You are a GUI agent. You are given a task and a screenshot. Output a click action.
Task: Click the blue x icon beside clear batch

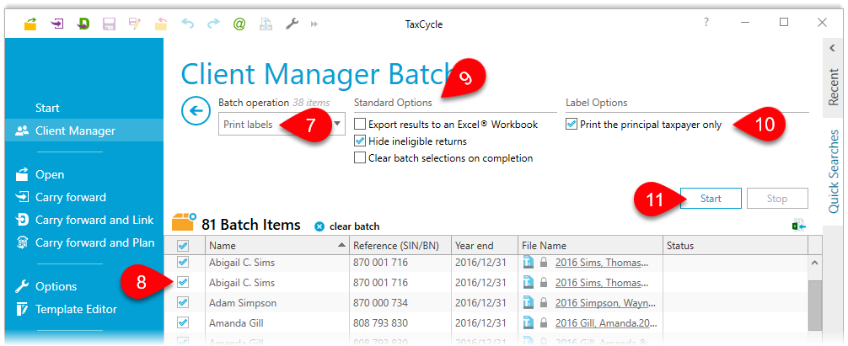319,226
